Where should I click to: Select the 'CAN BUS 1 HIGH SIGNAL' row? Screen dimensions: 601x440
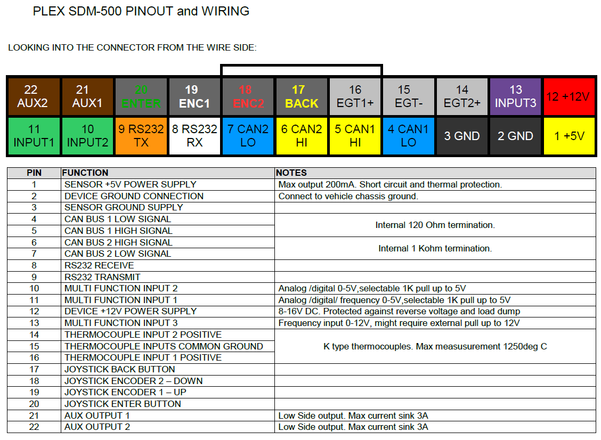click(141, 231)
